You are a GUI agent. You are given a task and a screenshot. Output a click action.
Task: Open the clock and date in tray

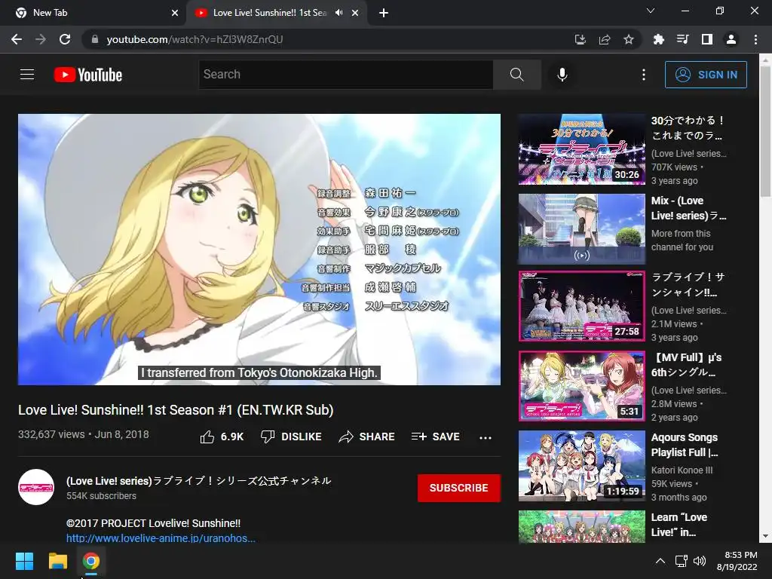pyautogui.click(x=737, y=561)
